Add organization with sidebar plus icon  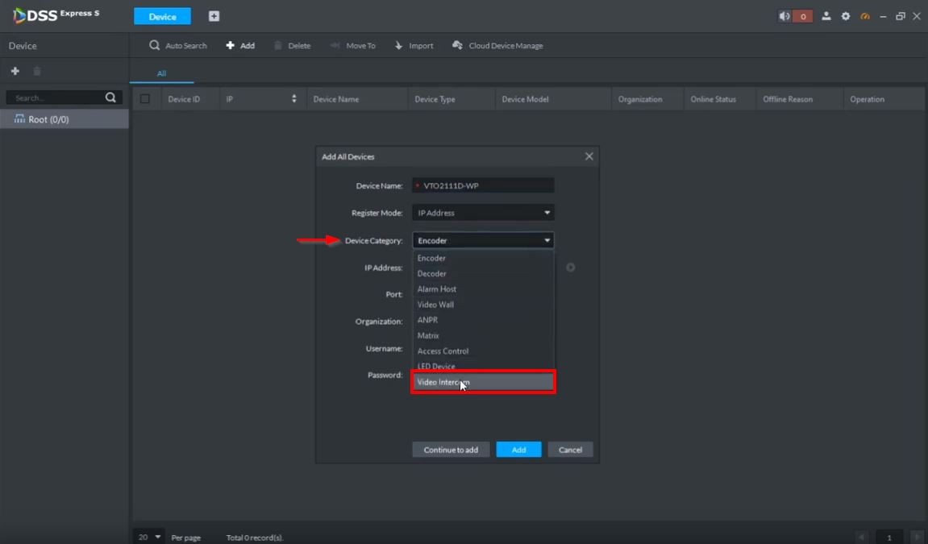15,71
